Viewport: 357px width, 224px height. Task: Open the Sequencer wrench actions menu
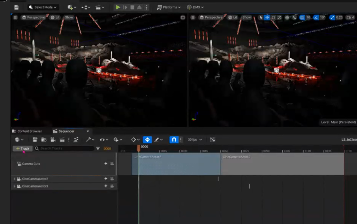pos(90,140)
